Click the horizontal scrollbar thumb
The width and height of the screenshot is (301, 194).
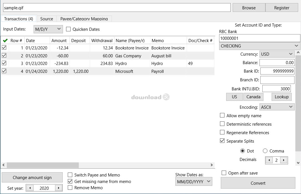(43, 165)
